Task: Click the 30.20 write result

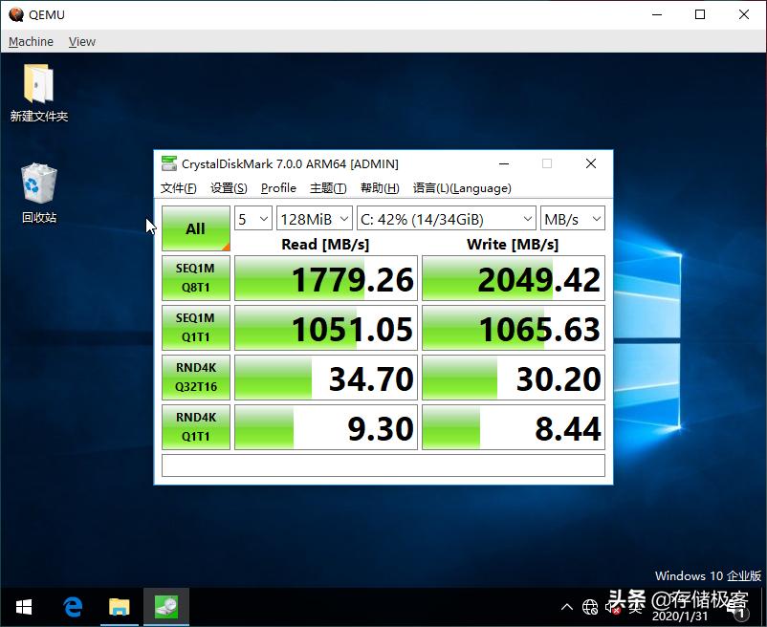Action: point(514,378)
